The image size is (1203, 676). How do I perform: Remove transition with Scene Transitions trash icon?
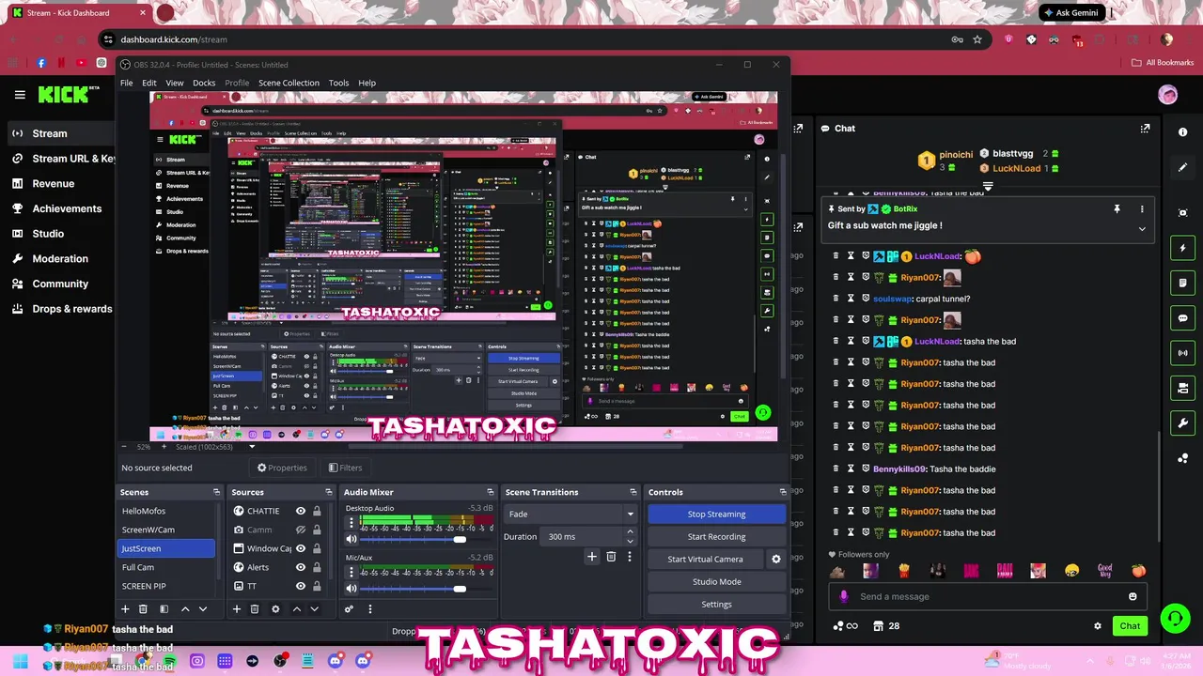tap(611, 557)
